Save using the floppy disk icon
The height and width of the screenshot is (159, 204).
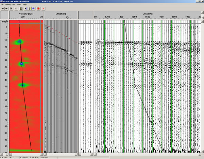tap(22, 8)
